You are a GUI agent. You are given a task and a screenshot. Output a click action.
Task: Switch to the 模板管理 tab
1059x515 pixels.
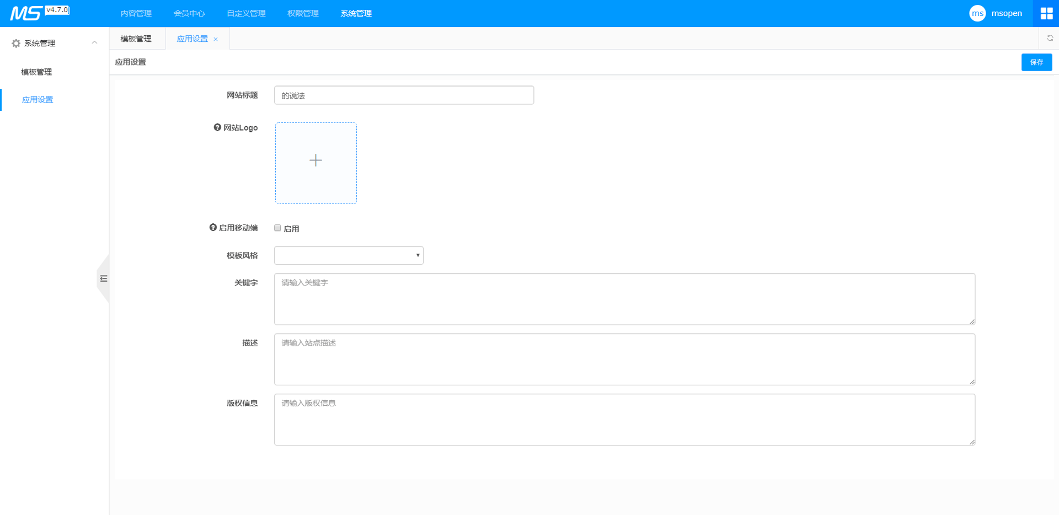coord(136,39)
